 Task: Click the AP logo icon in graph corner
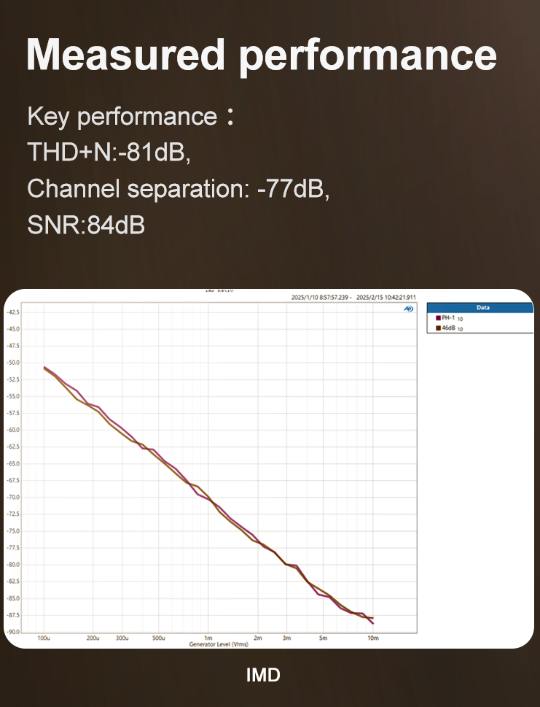click(x=408, y=309)
